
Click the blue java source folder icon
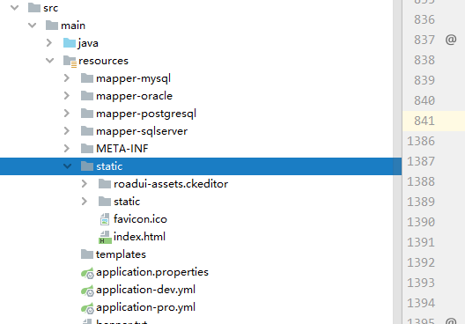[x=70, y=42]
